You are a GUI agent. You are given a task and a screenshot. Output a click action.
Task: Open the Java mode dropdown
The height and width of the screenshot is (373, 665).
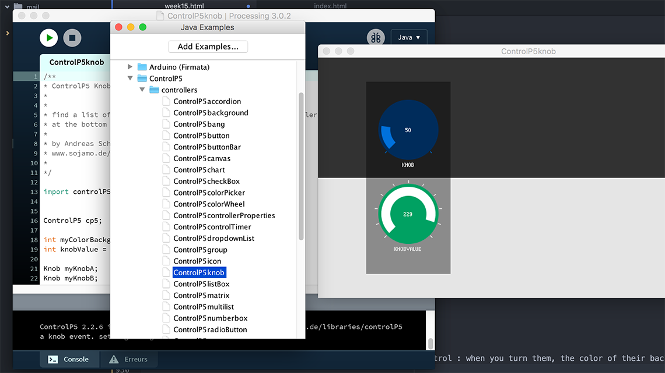pyautogui.click(x=409, y=37)
